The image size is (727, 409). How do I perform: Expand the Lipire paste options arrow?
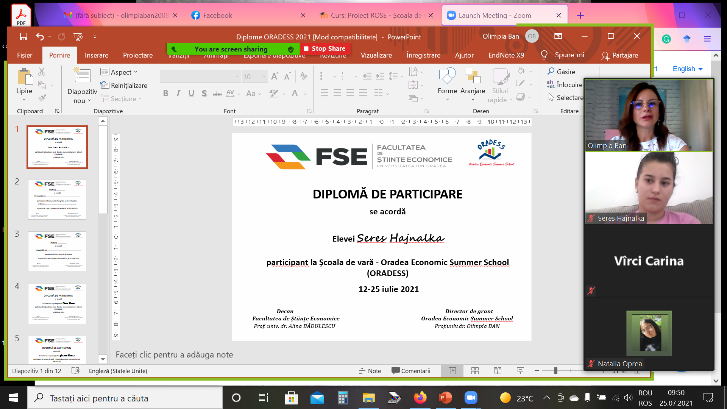(24, 100)
